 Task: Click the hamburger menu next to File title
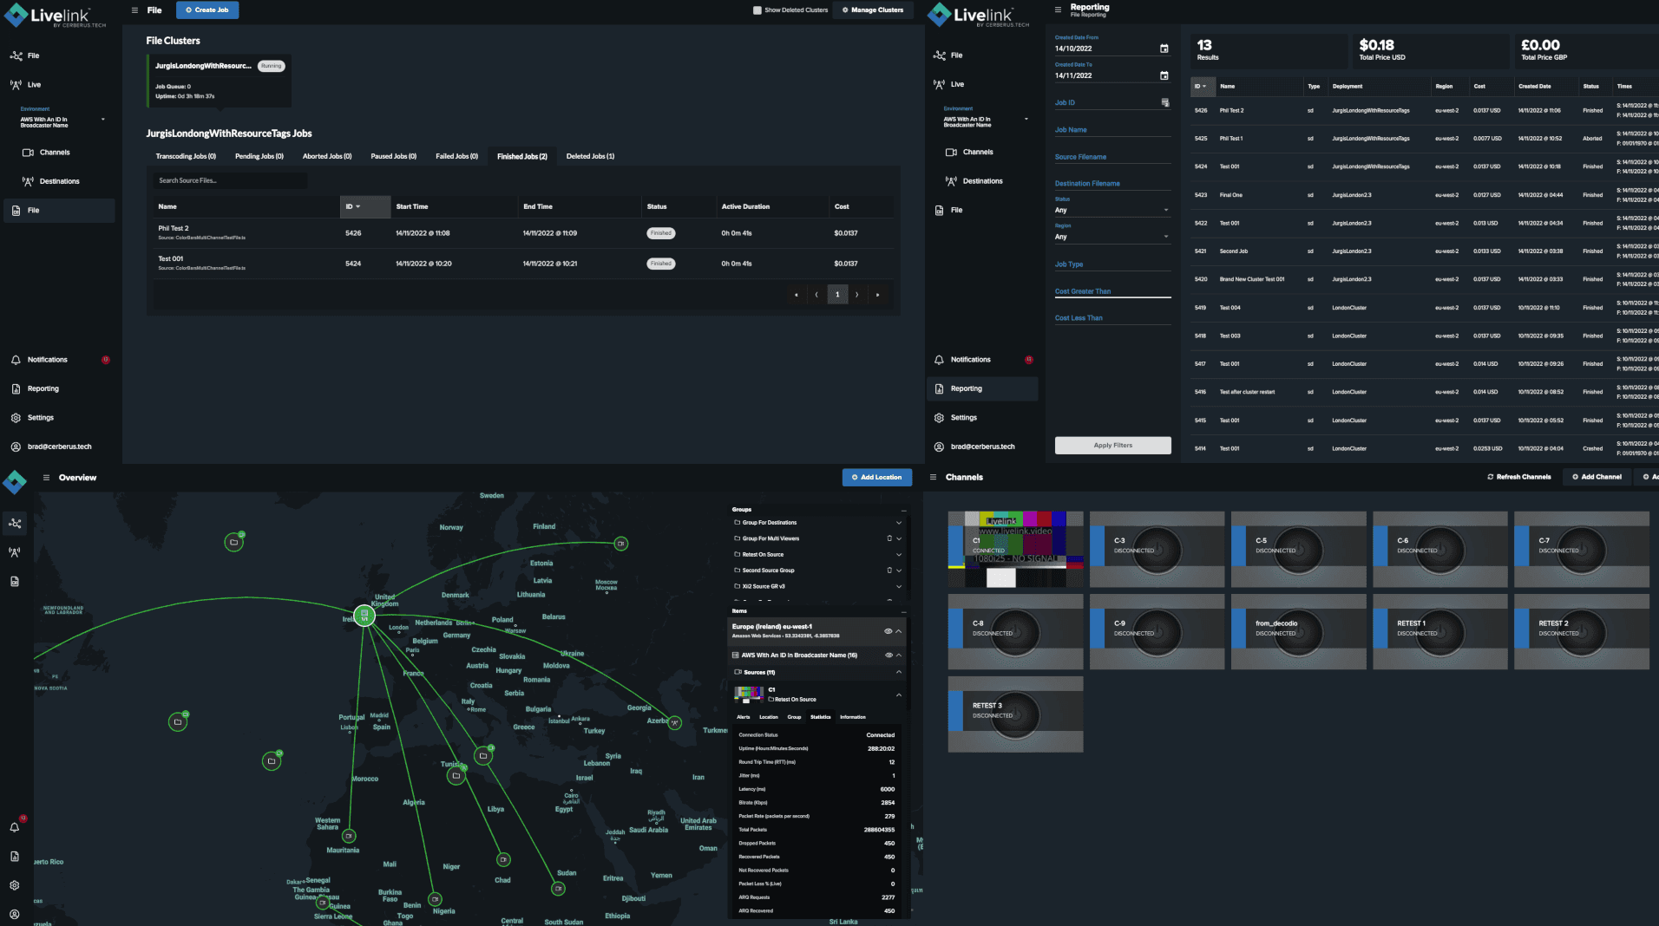tap(134, 10)
